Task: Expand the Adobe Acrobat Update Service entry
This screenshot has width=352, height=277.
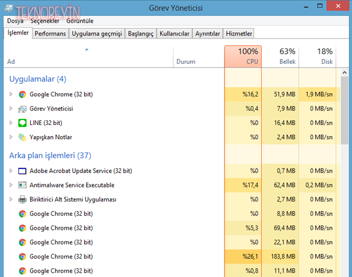Action: (11, 171)
